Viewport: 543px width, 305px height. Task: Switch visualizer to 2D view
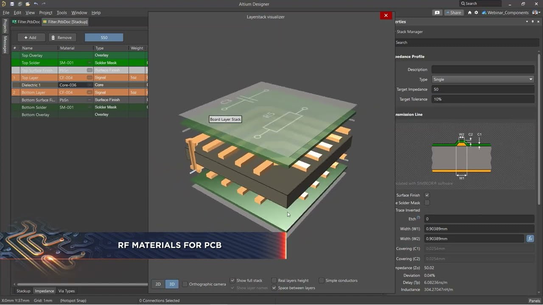158,284
